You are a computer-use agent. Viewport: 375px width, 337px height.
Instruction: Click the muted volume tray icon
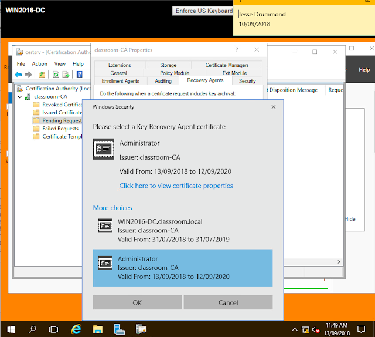coord(316,330)
